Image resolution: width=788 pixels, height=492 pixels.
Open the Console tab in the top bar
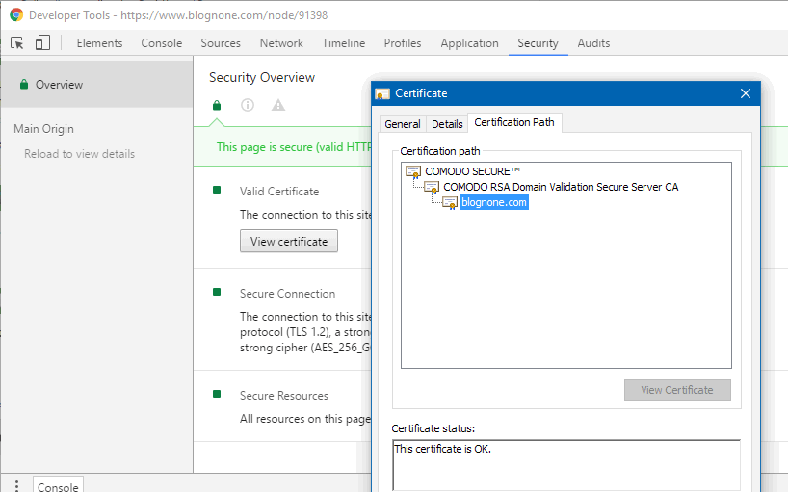click(161, 43)
